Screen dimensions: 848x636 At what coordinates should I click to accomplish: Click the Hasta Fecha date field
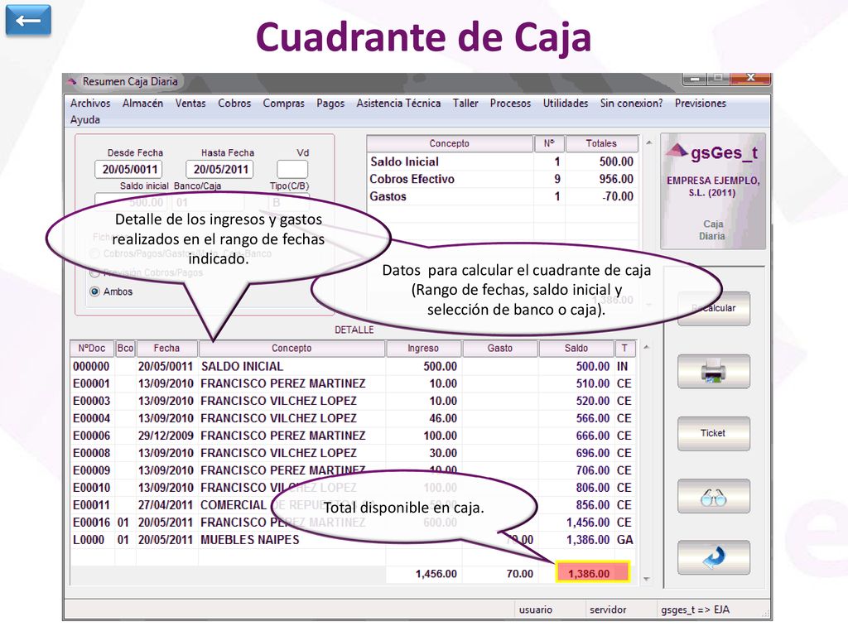pyautogui.click(x=219, y=169)
